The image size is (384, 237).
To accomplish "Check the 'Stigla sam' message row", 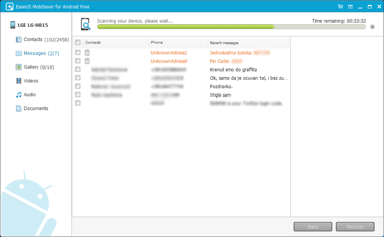I will [78, 94].
